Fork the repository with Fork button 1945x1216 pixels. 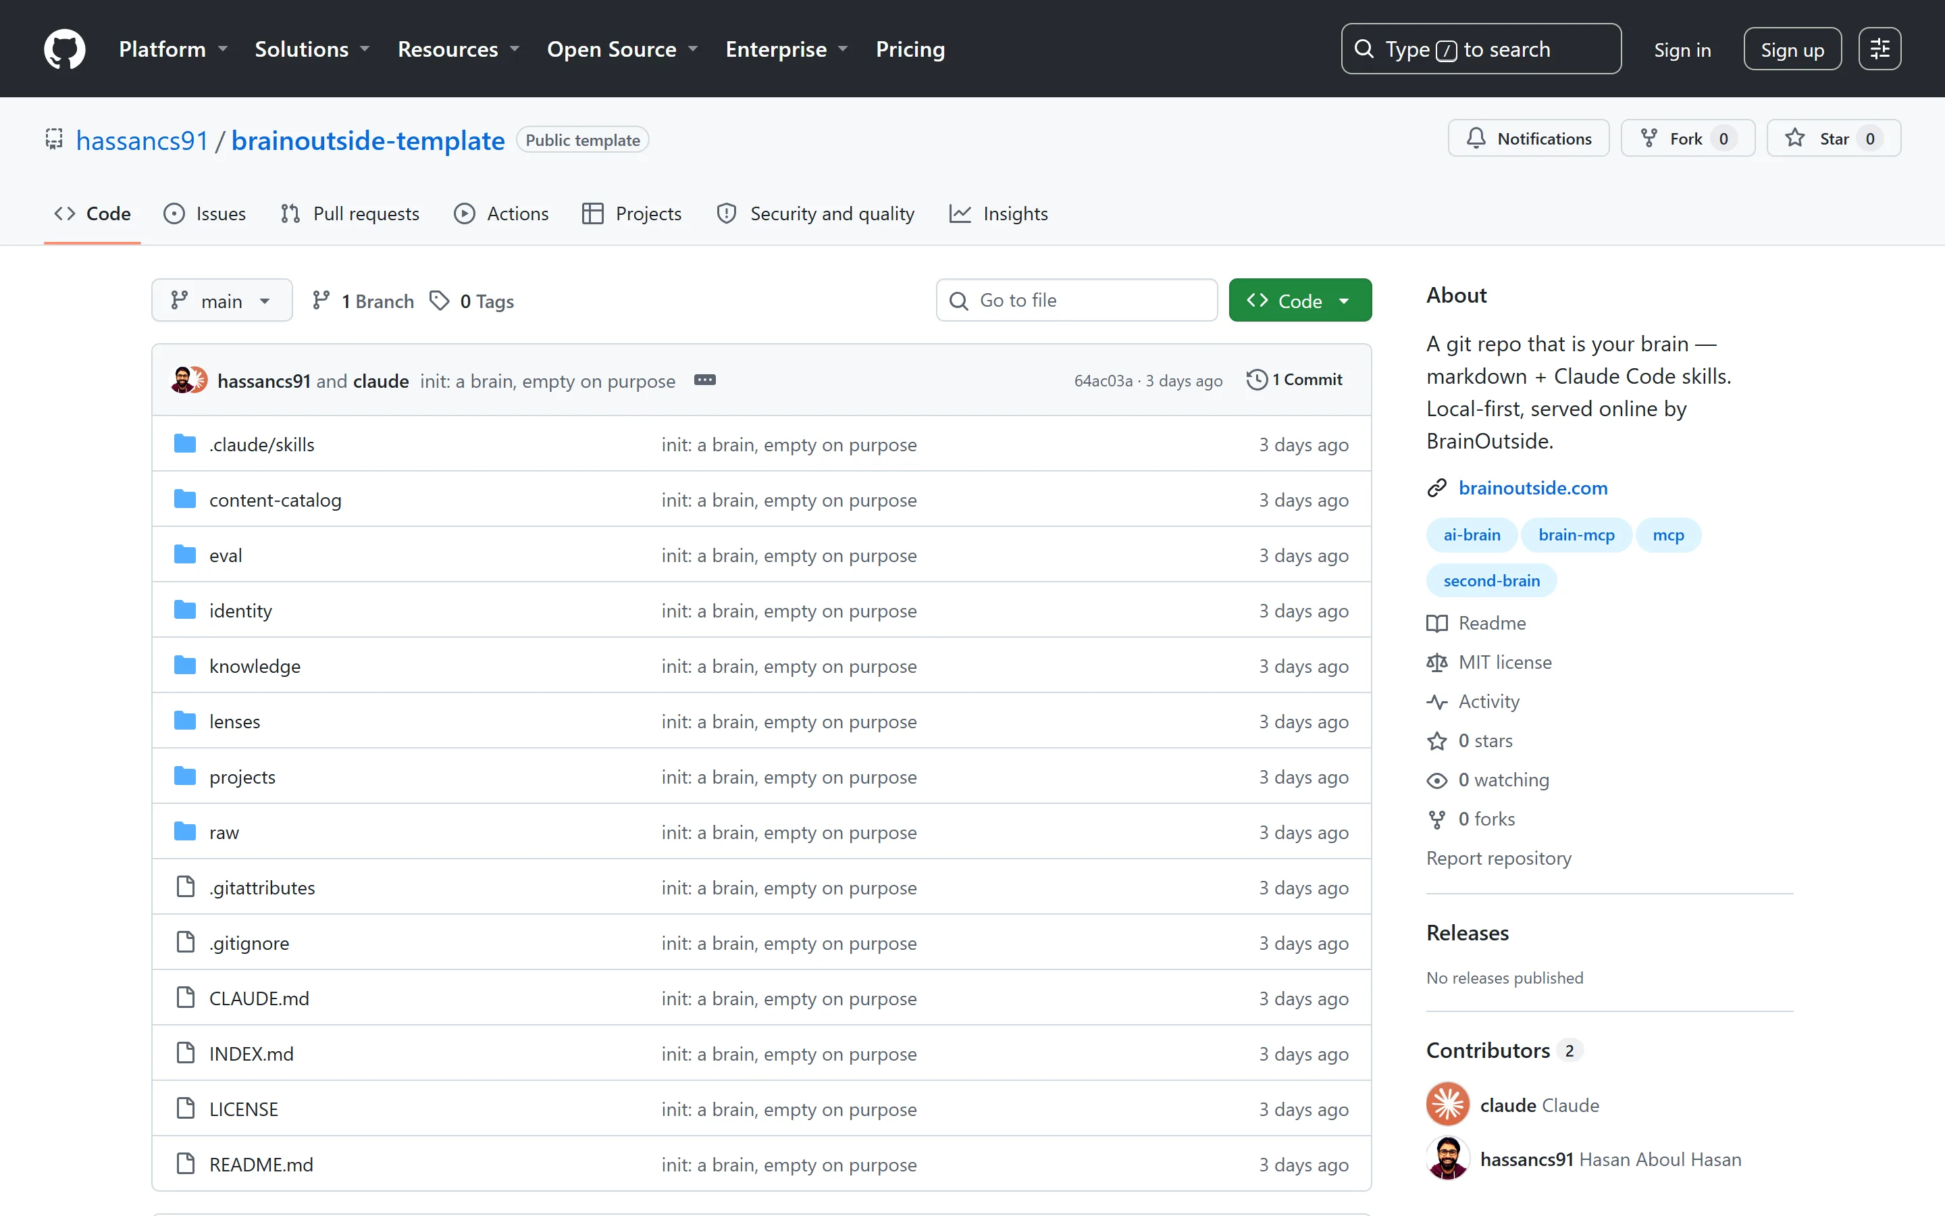[1687, 138]
